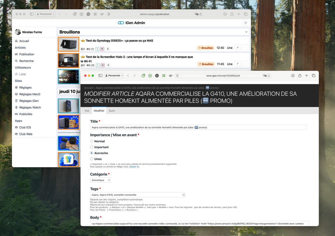Toggle W site badge on Synology draft
Image resolution: width=335 pixels, height=236 pixels.
[x=102, y=49]
